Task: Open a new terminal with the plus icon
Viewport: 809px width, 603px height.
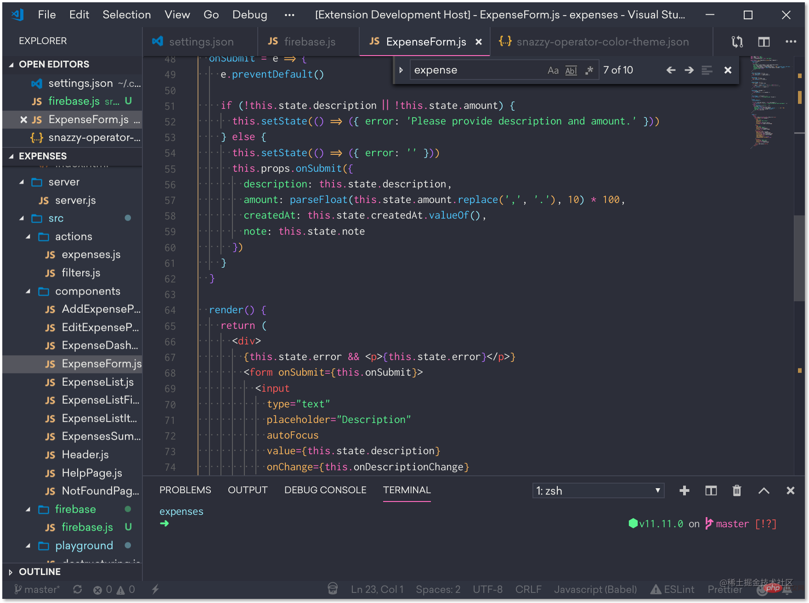Action: (x=684, y=490)
